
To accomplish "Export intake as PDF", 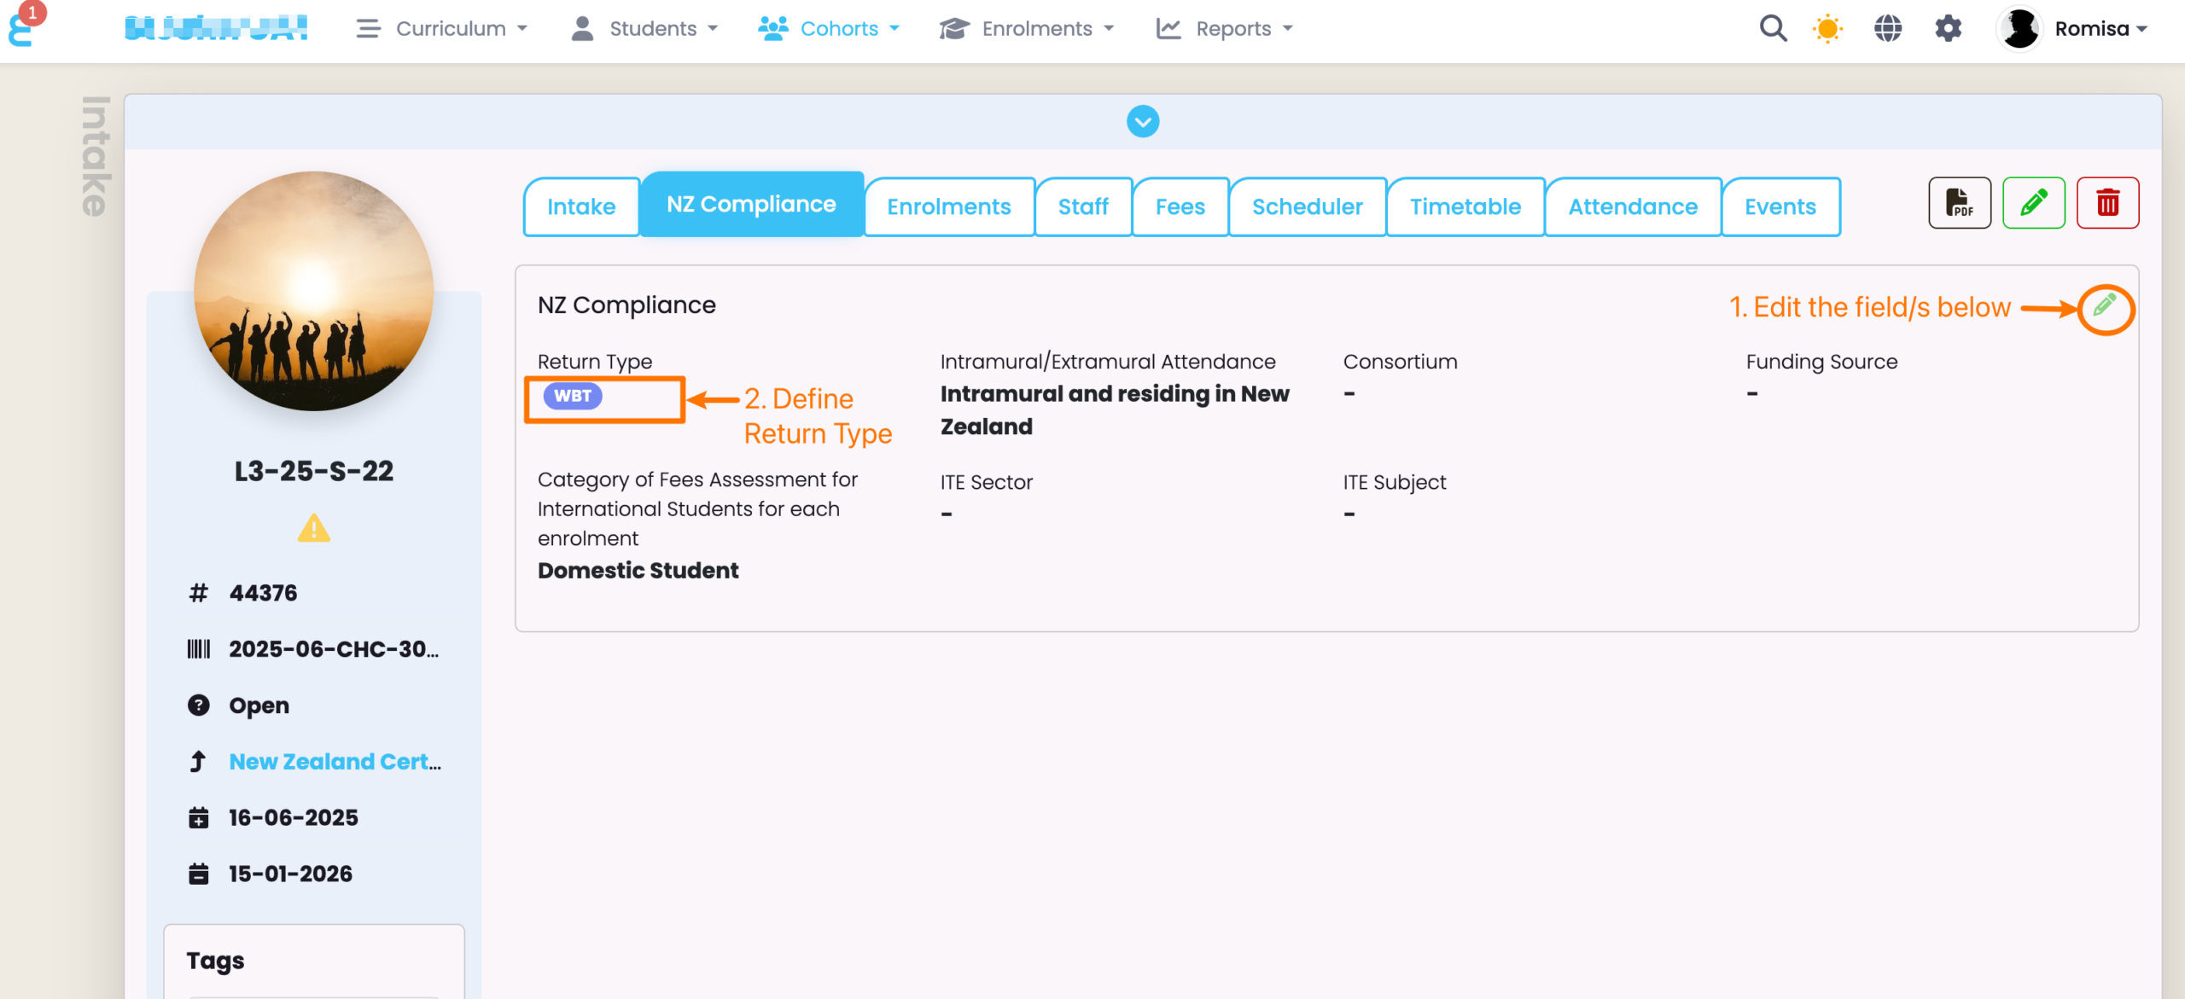I will (x=1959, y=203).
